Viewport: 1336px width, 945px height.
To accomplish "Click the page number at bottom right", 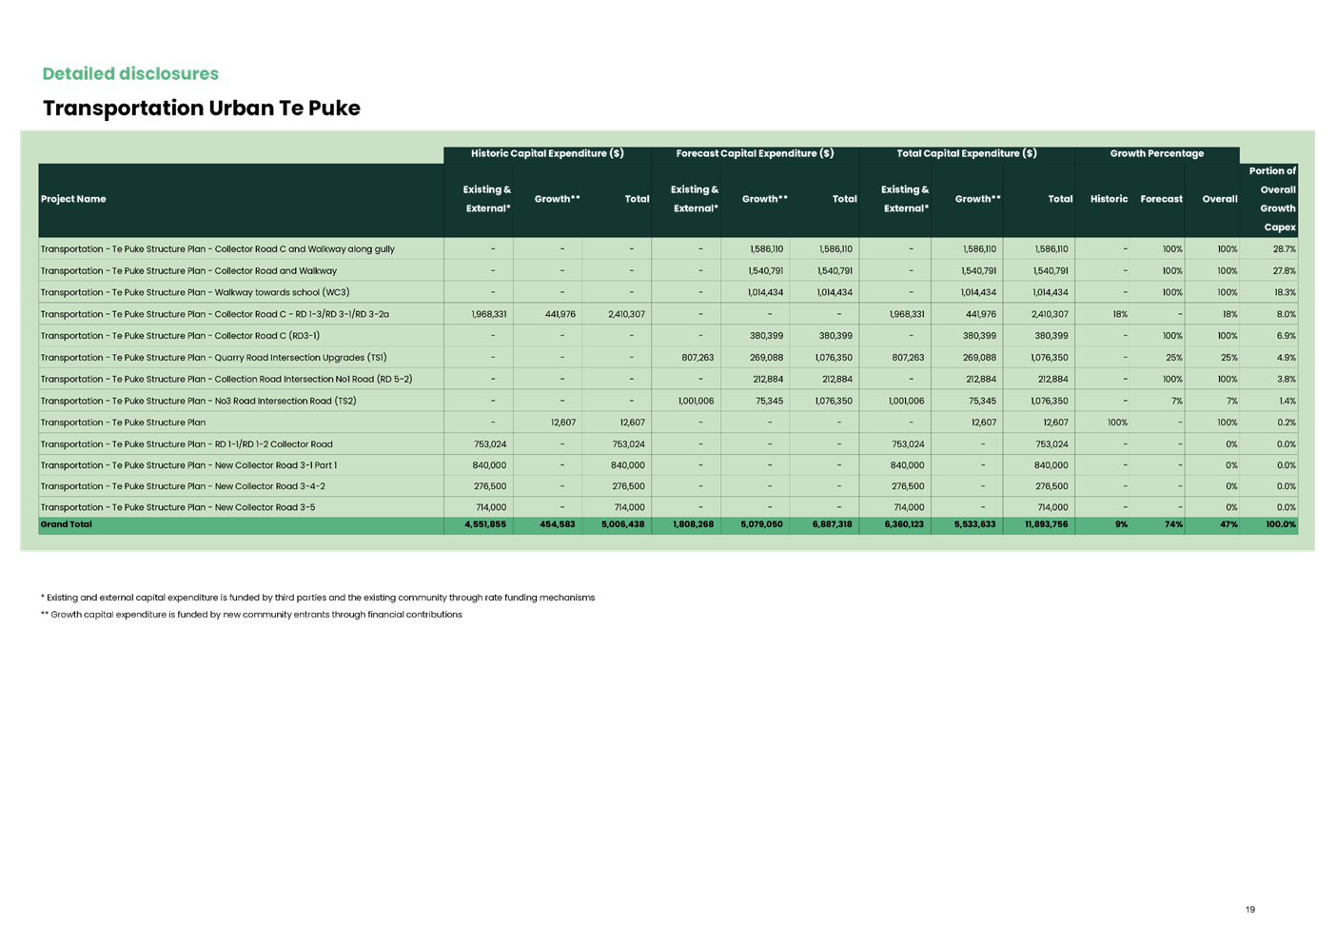I will [x=1250, y=910].
